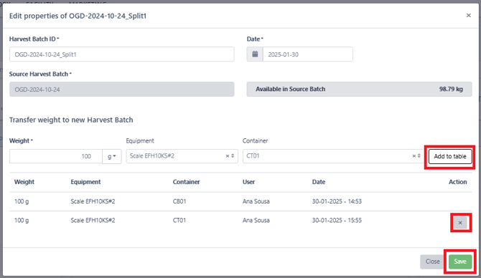Click the calendar icon beside Date
The height and width of the screenshot is (278, 481).
point(255,54)
